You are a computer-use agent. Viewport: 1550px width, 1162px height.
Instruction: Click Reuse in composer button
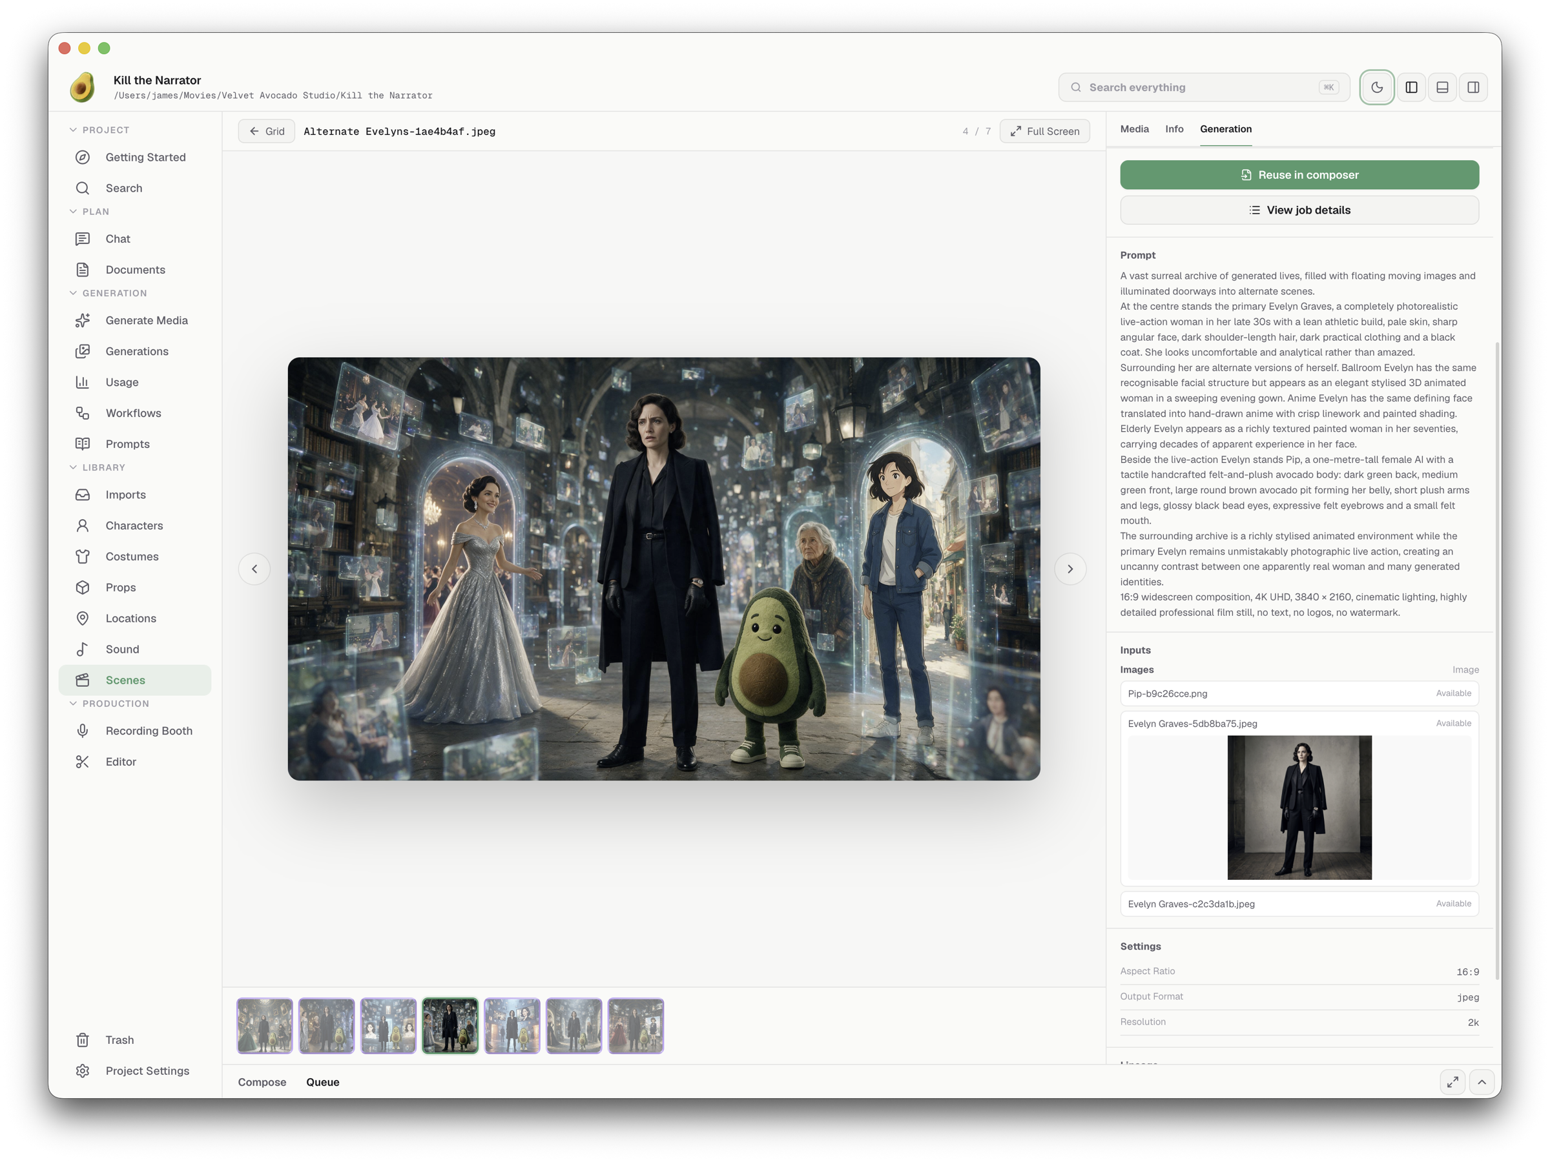click(x=1299, y=174)
